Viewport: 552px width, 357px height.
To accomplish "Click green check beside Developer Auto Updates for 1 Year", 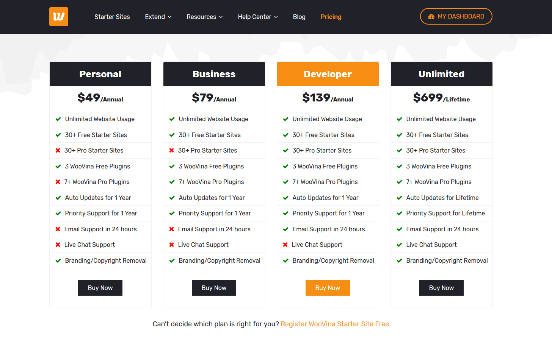I will pyautogui.click(x=286, y=198).
